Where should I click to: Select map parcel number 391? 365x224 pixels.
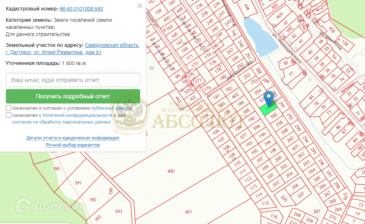click(x=78, y=183)
